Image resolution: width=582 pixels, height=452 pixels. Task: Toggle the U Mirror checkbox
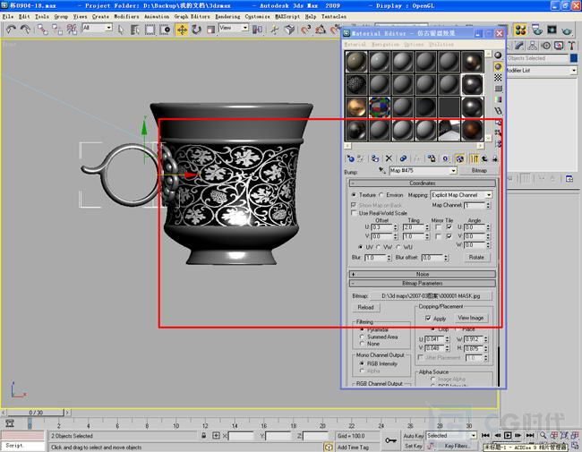(x=438, y=226)
